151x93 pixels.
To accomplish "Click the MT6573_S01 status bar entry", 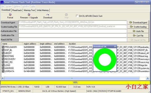I will (8, 91).
